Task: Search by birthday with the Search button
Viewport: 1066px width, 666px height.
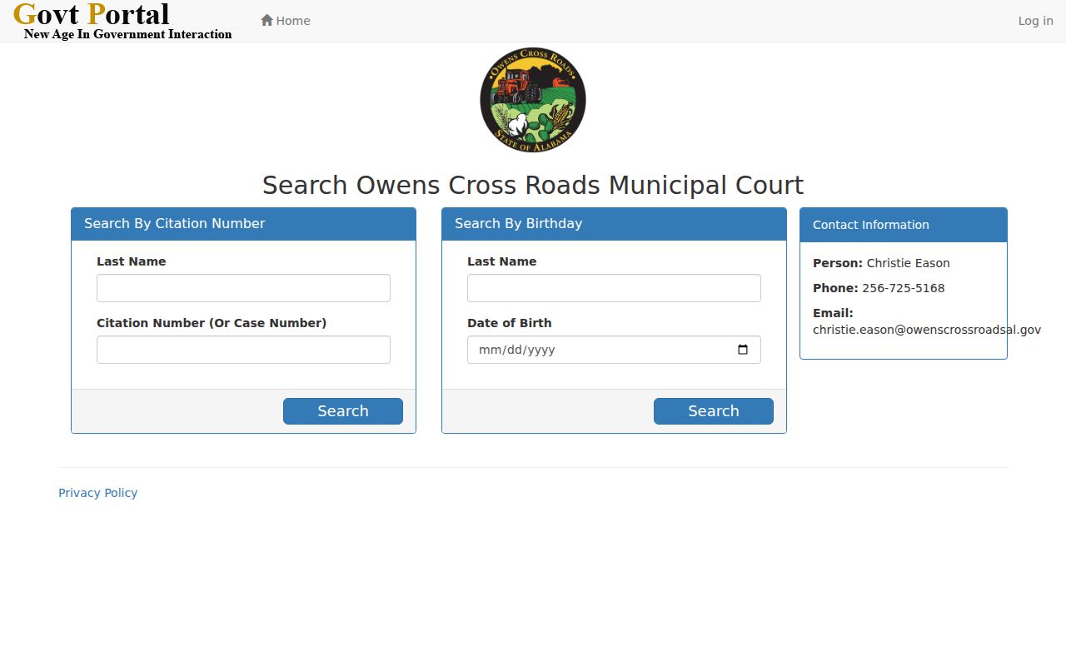Action: (714, 411)
